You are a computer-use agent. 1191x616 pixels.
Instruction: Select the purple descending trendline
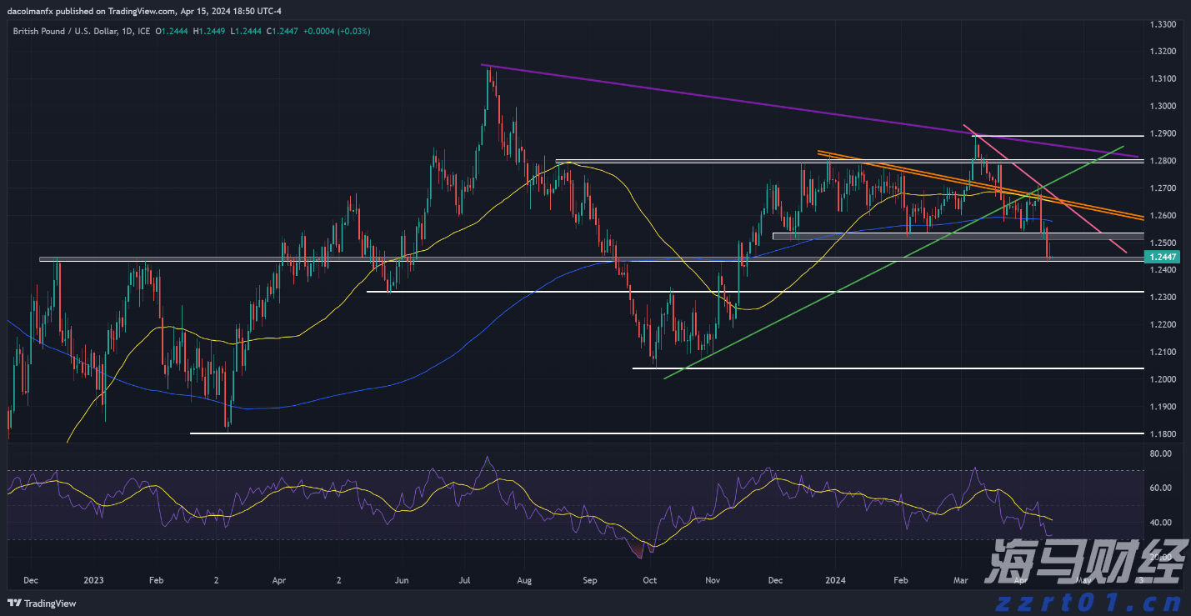[x=750, y=103]
